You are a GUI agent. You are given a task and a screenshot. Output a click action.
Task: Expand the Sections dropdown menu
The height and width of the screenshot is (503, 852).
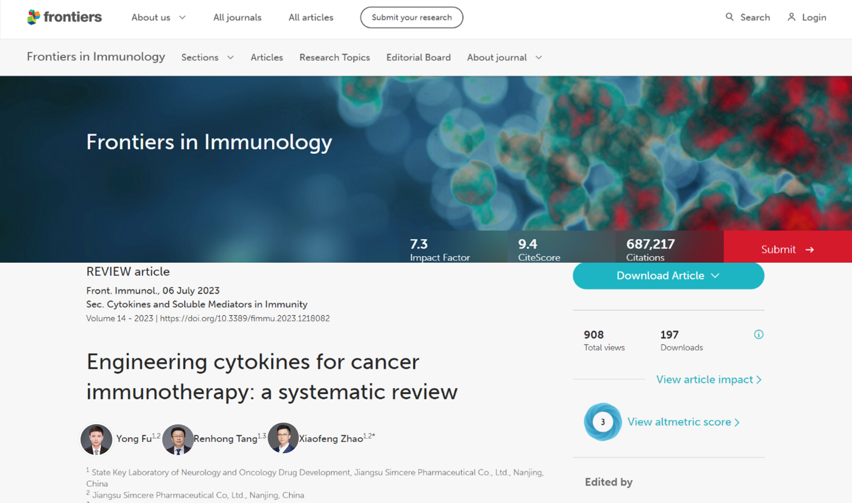pos(207,58)
